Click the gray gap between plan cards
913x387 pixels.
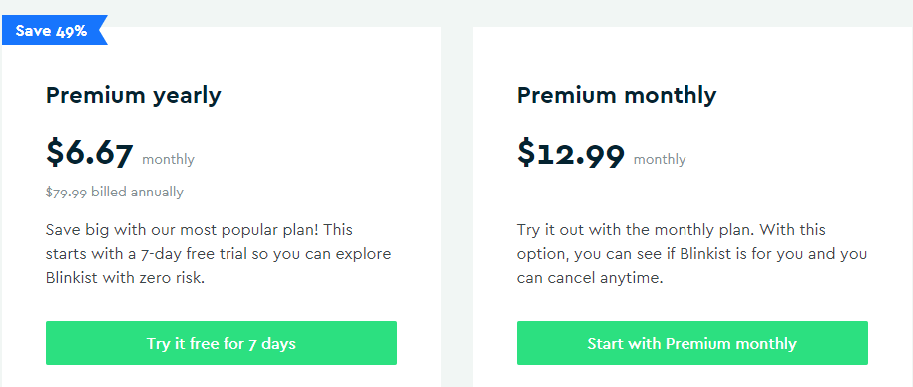(457, 203)
